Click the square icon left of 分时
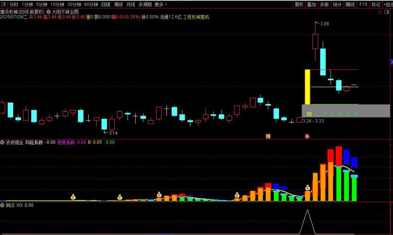Viewport: 393px width, 235px height. point(3,5)
